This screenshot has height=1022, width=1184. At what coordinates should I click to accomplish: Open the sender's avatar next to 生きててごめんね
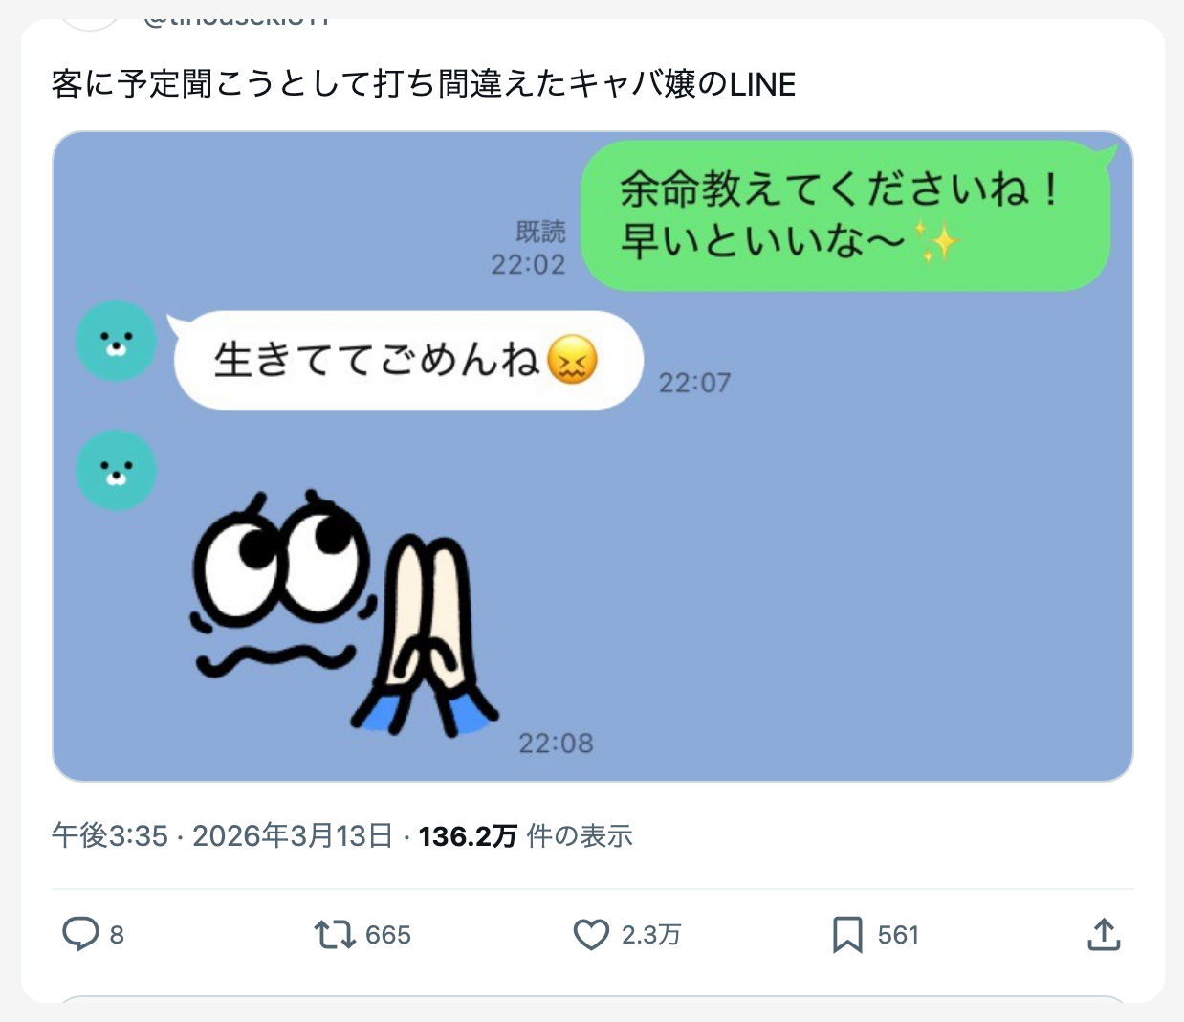click(x=116, y=341)
